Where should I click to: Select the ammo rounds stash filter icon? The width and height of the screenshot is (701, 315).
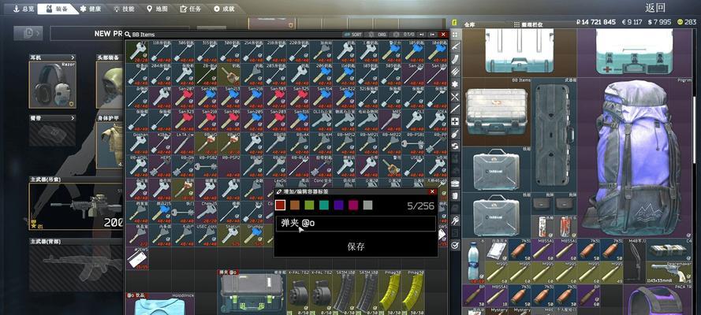pos(455,72)
